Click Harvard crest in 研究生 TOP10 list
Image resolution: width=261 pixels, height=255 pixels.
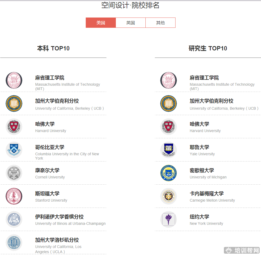tap(169, 127)
